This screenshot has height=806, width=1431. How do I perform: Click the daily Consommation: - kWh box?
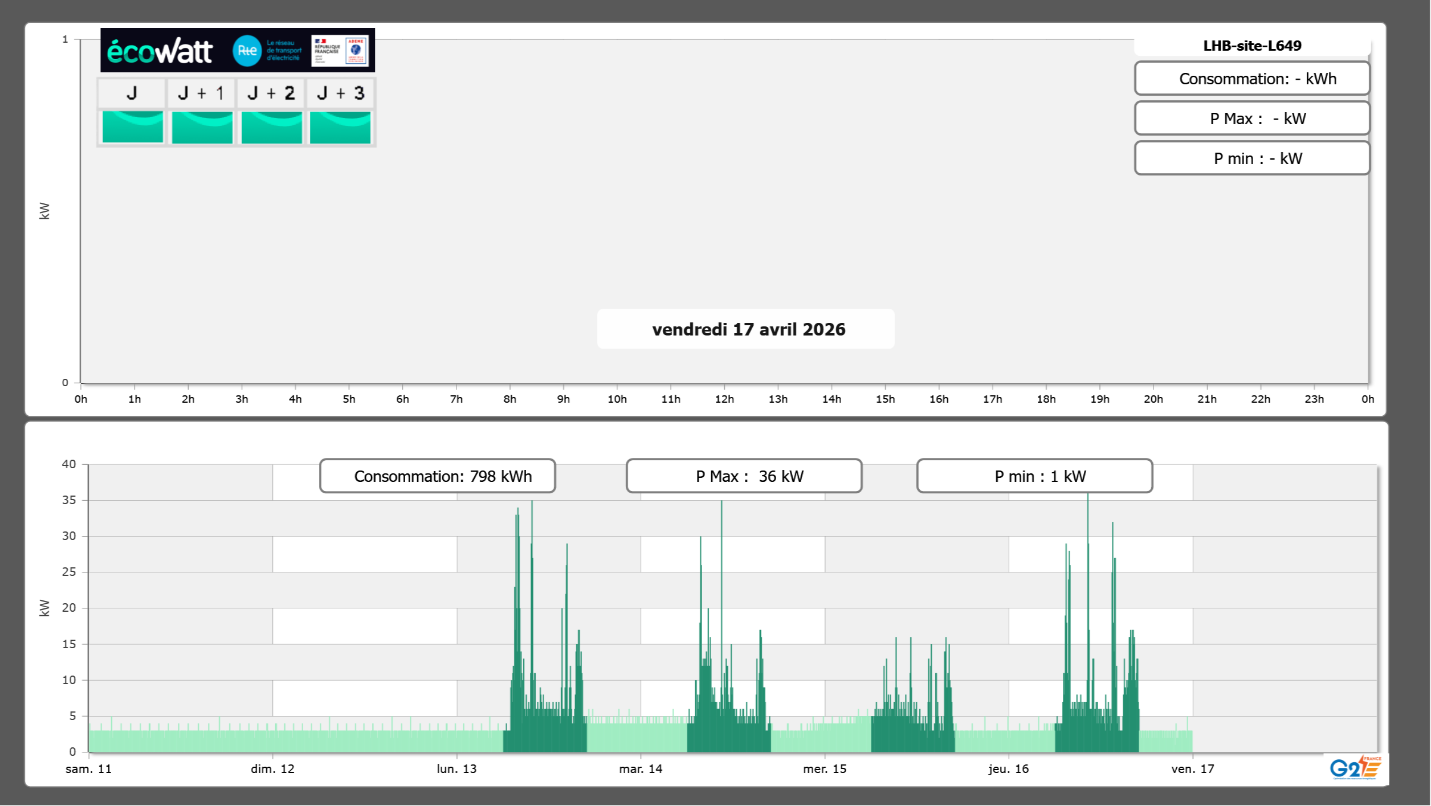(1251, 79)
